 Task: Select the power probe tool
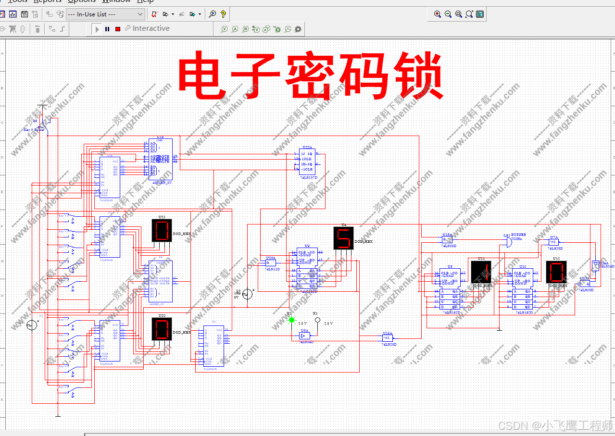(x=245, y=29)
